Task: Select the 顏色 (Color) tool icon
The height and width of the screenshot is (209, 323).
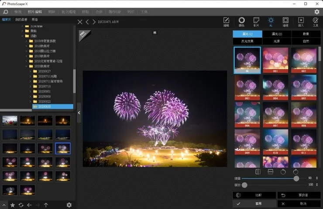Action: point(241,21)
